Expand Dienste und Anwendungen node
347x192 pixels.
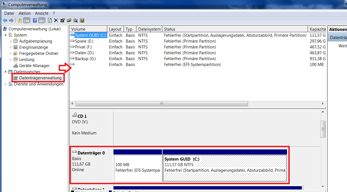click(x=5, y=84)
